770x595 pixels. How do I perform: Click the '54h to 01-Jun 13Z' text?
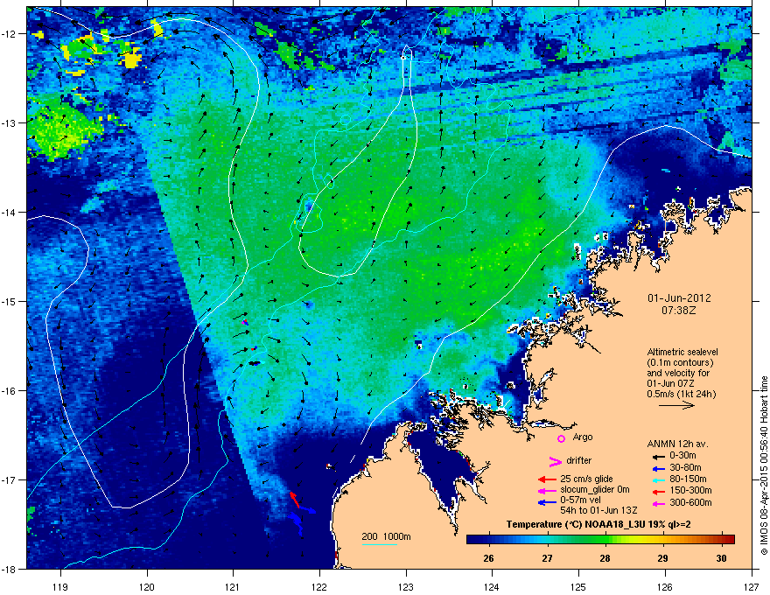(x=598, y=510)
